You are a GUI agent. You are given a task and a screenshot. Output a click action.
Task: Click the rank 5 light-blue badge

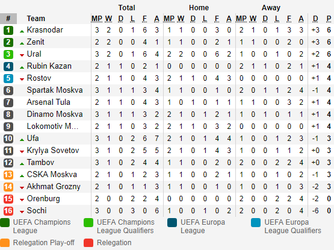pyautogui.click(x=8, y=78)
